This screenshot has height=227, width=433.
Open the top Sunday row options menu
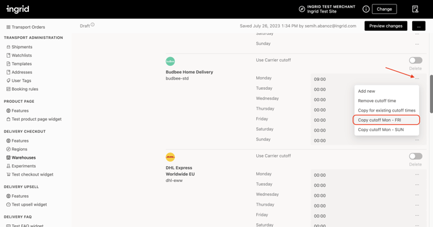417,44
